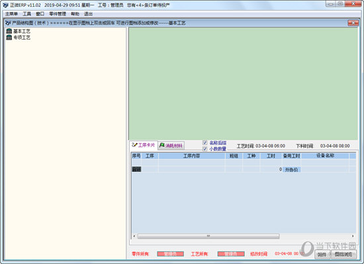This screenshot has height=264, width=364.
Task: Click the 工种 column header
Action: click(251, 156)
